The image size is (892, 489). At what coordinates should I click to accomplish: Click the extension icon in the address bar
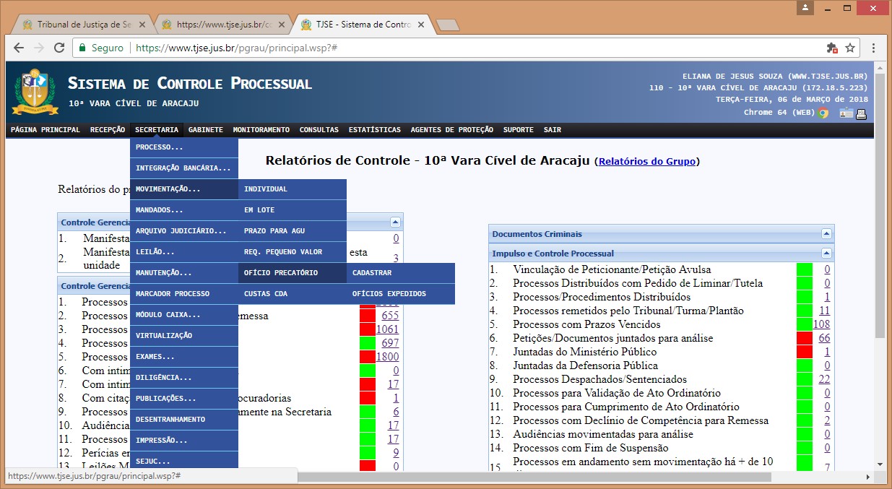point(831,48)
